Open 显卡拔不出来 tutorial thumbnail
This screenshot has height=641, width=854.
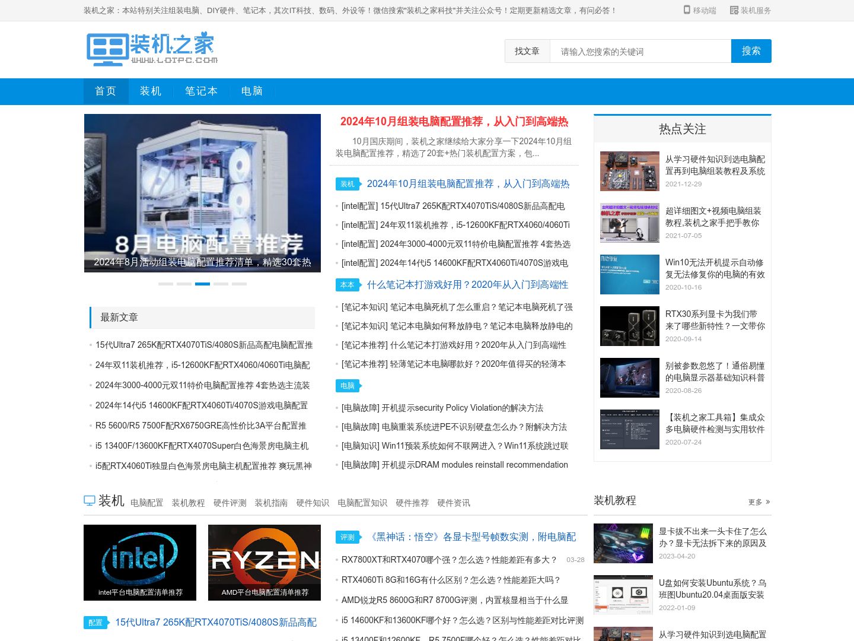(623, 543)
